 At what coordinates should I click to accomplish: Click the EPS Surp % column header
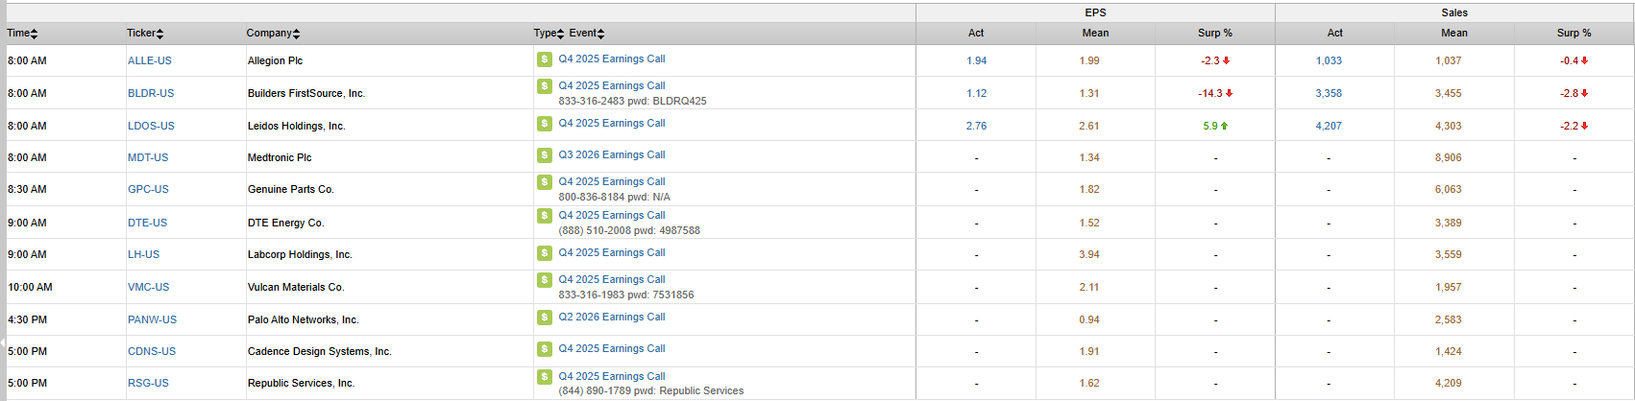pos(1214,34)
